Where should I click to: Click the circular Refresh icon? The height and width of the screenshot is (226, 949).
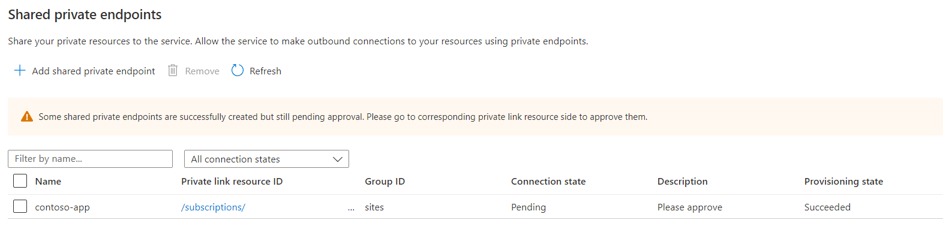point(238,71)
